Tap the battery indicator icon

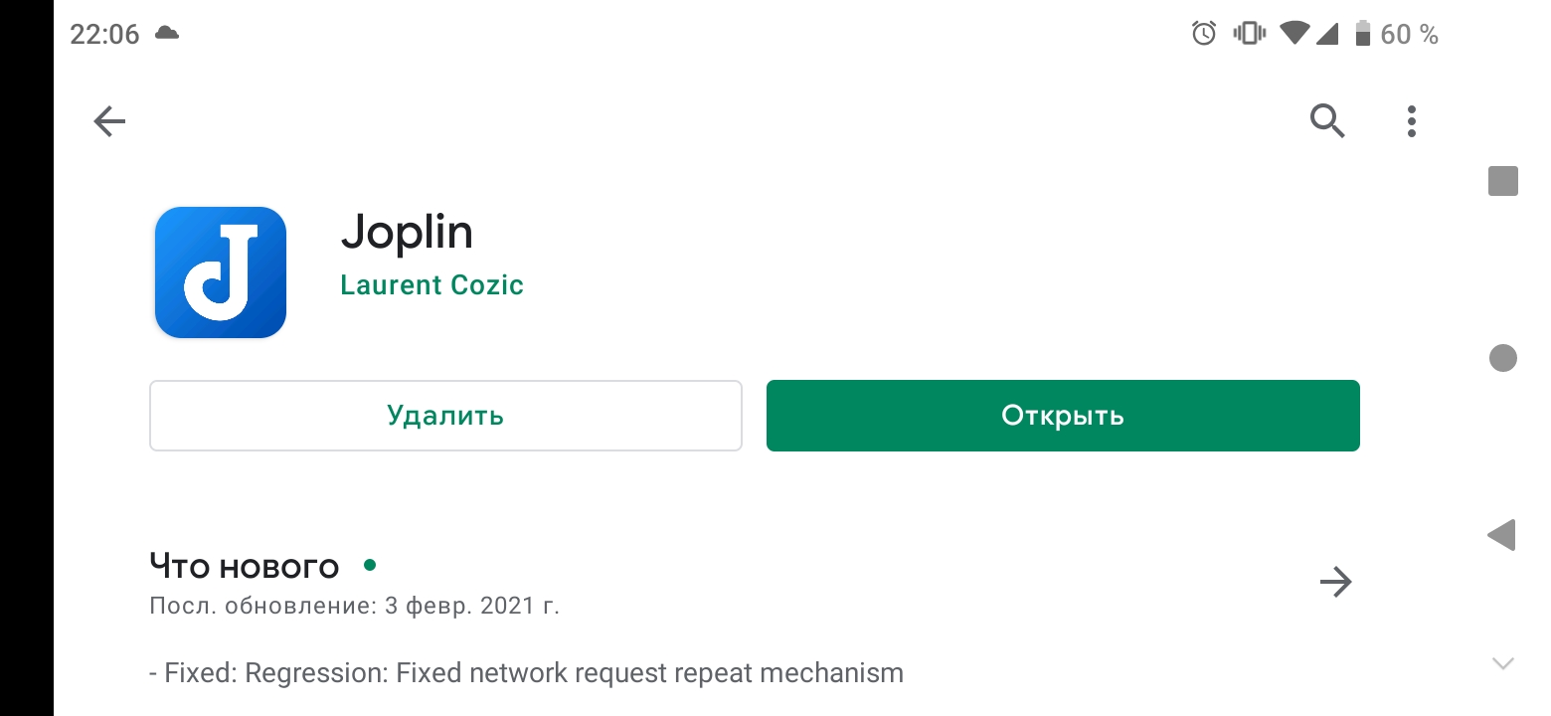[x=1362, y=34]
